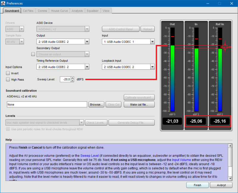Click the Out reading -21,03
Image resolution: width=238 pixels, height=193 pixels.
coord(172,121)
